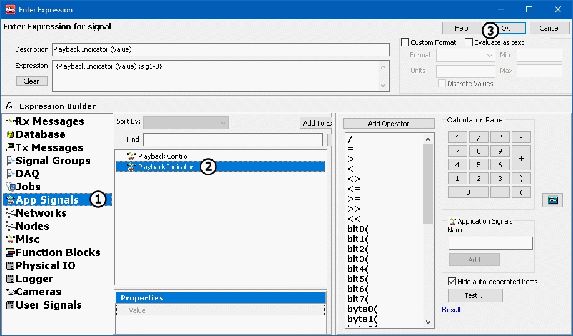Click the Test... button
This screenshot has width=573, height=336.
click(x=475, y=295)
